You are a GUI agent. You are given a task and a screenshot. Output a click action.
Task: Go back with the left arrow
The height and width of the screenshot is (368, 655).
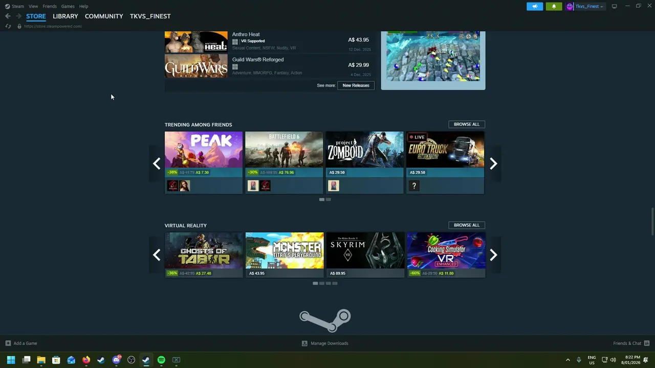point(8,16)
